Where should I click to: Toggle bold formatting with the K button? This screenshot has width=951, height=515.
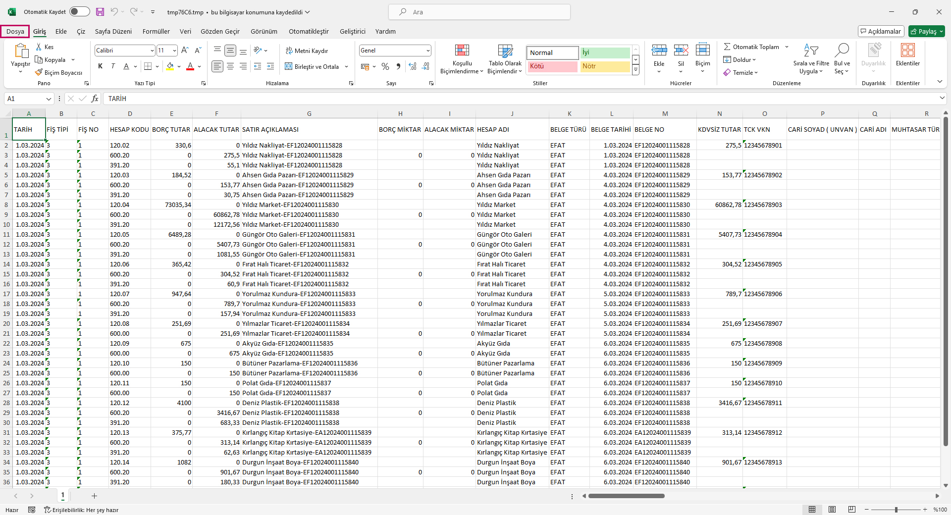point(101,66)
